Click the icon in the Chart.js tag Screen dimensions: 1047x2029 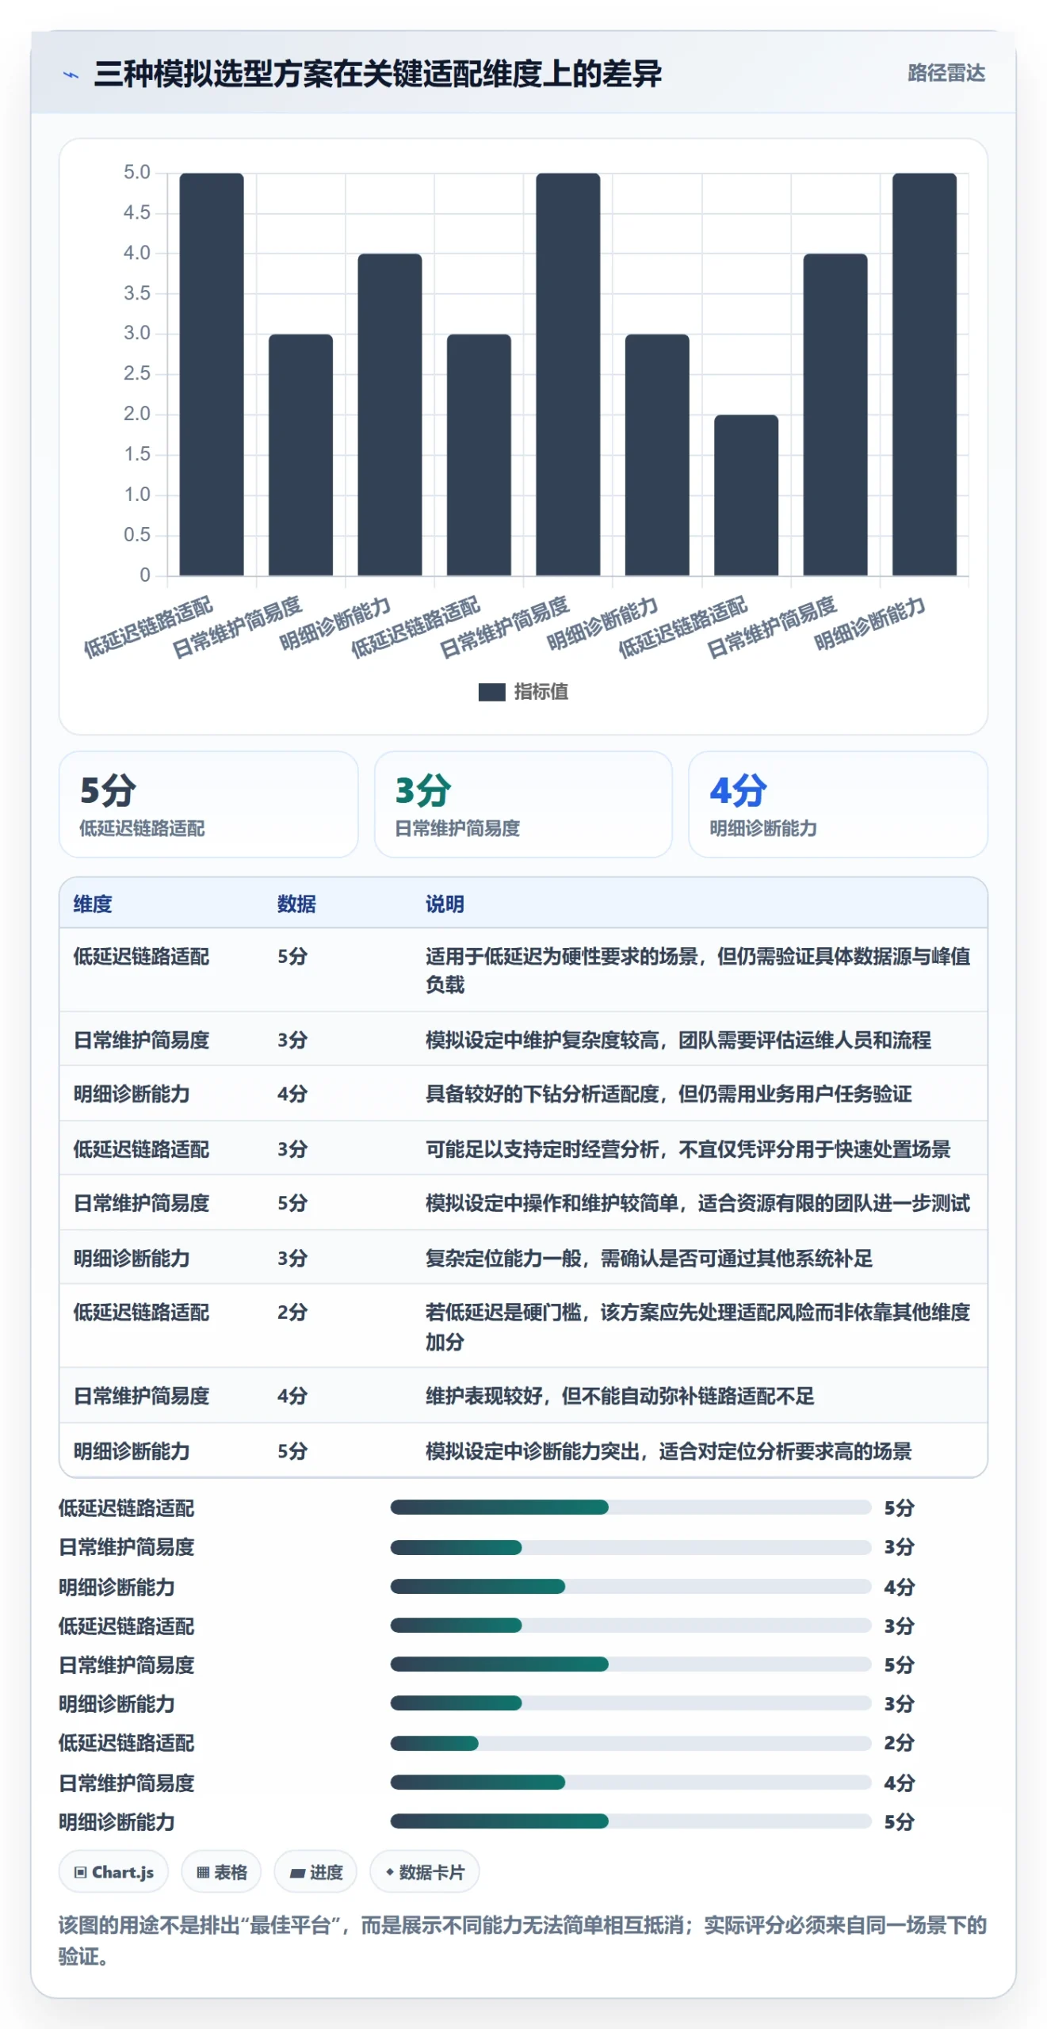click(80, 1872)
